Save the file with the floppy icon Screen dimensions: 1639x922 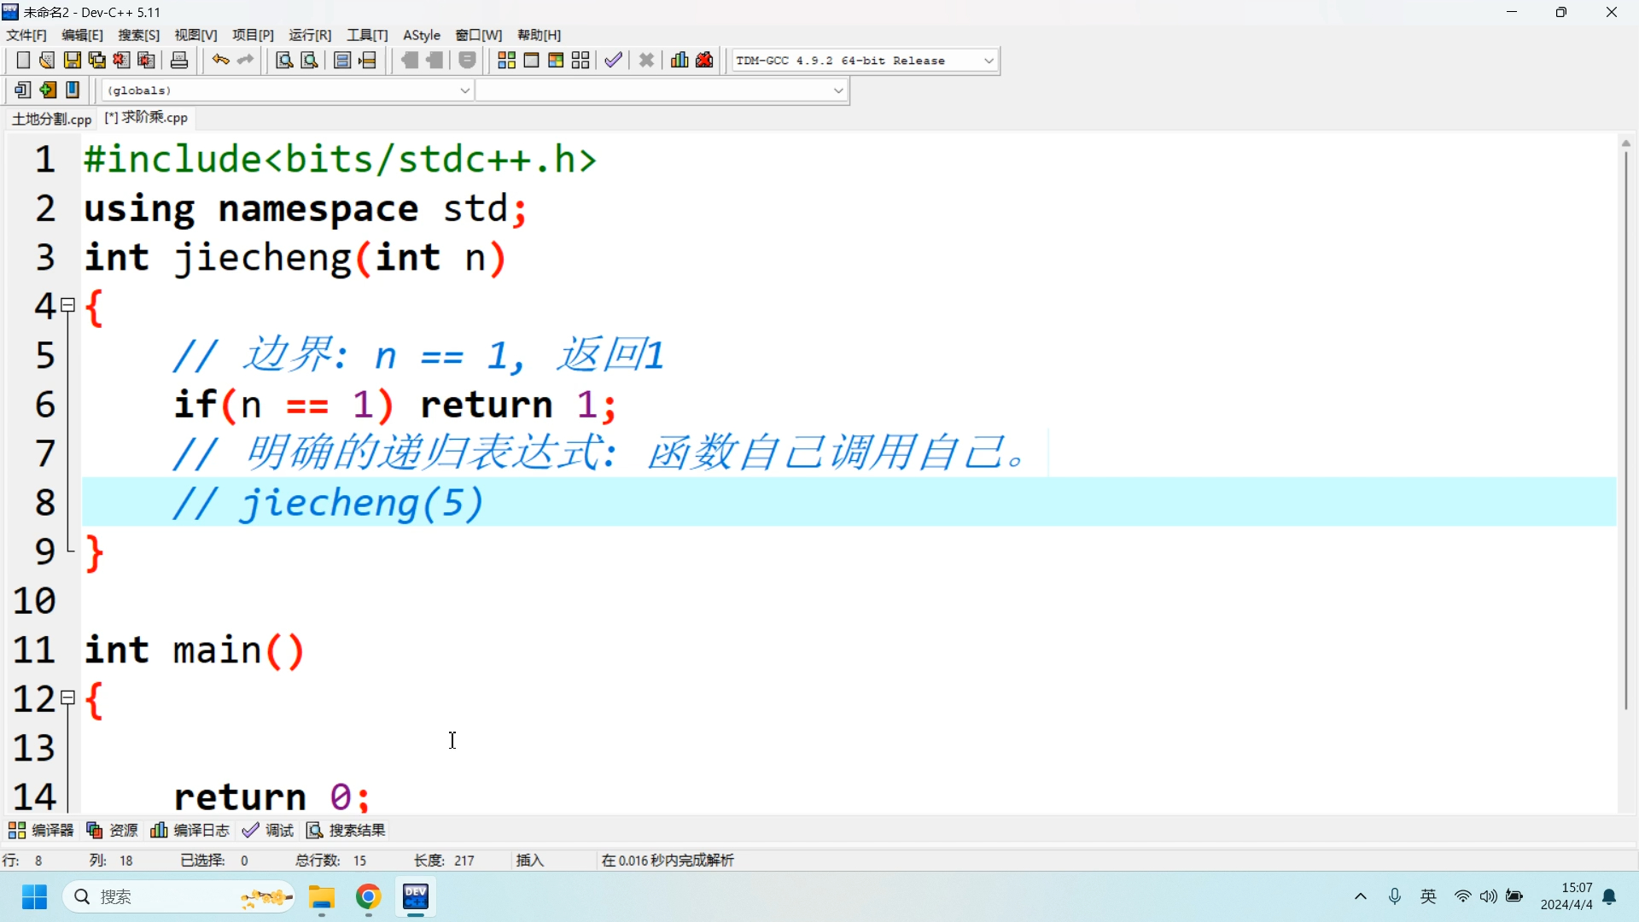73,61
